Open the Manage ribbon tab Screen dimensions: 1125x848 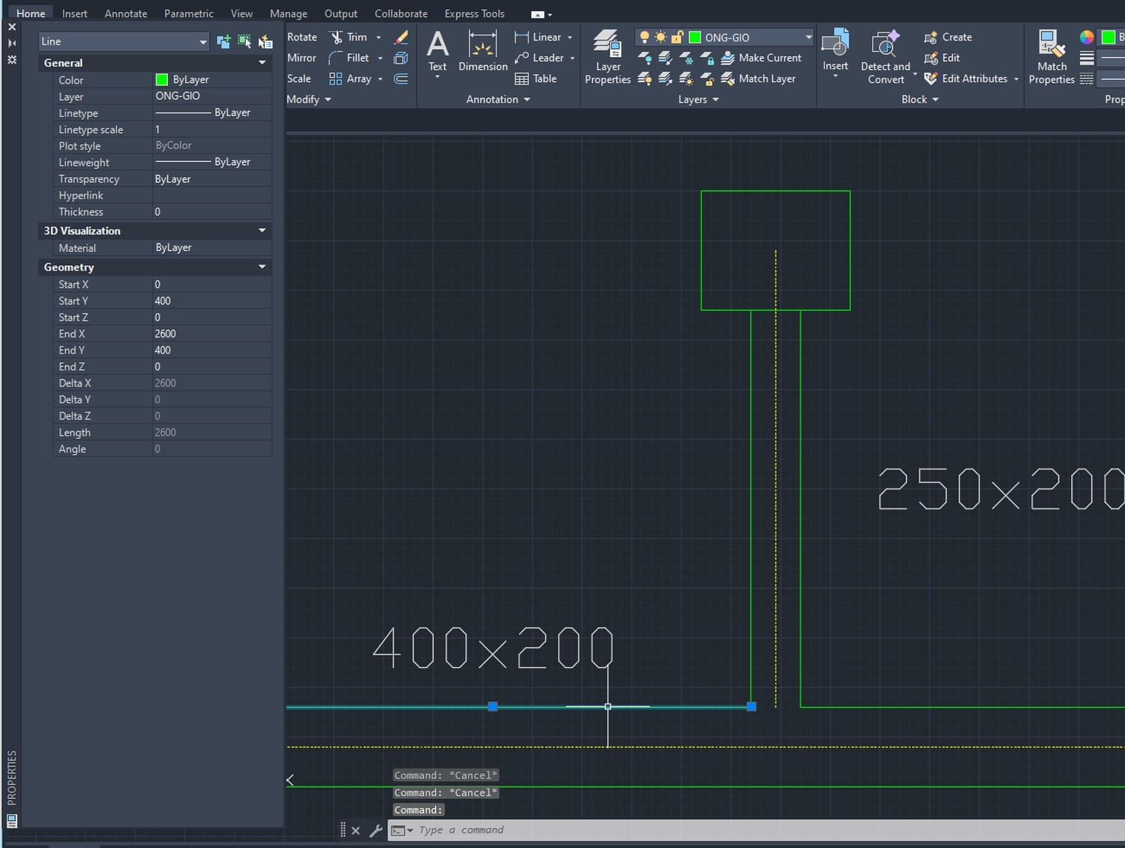tap(289, 13)
